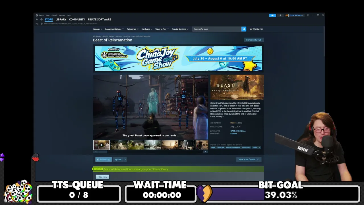Click the All Games breadcrumb
Screen dimensions: 364x205
[x=97, y=36]
